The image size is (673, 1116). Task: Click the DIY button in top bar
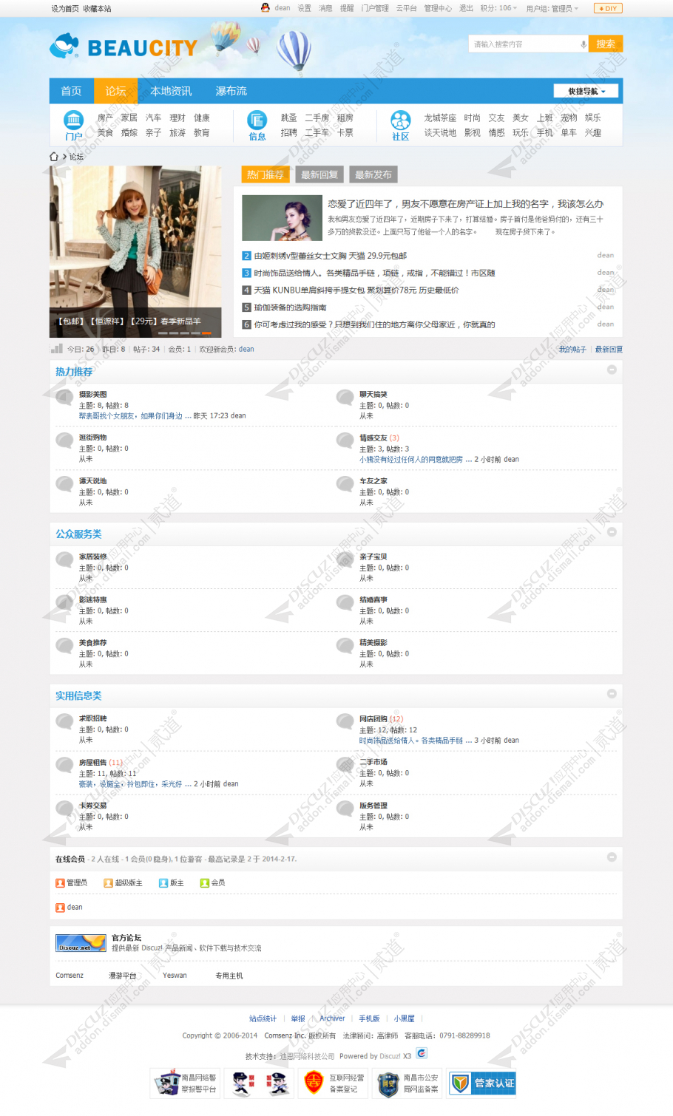(608, 8)
